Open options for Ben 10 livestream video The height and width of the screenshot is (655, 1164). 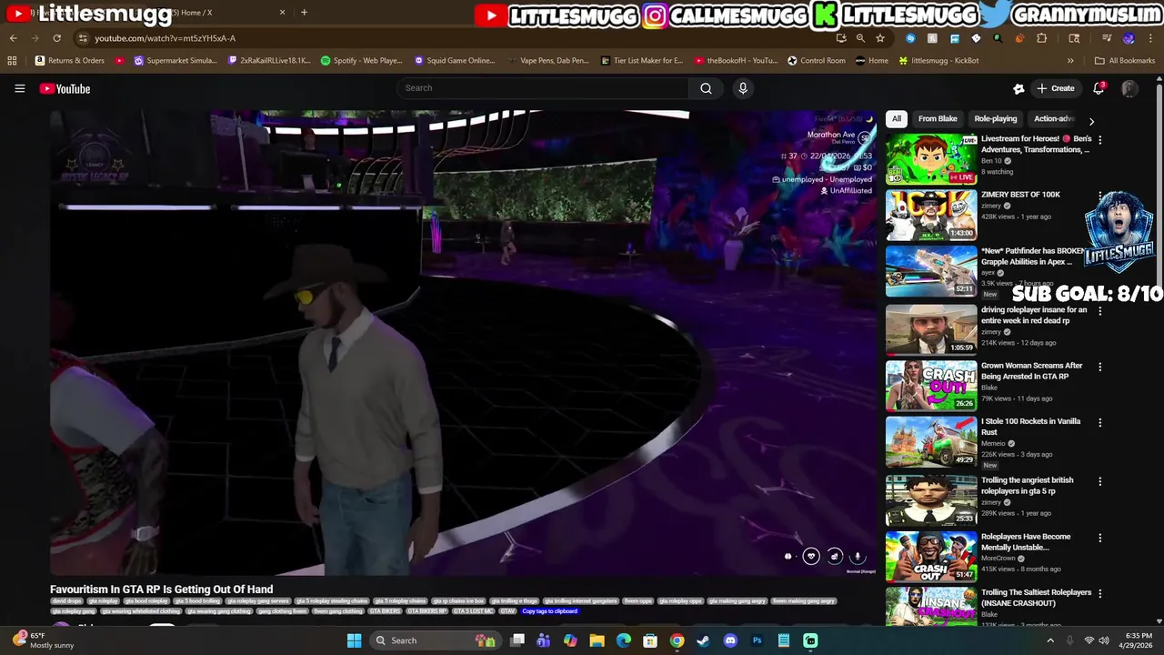(x=1099, y=140)
